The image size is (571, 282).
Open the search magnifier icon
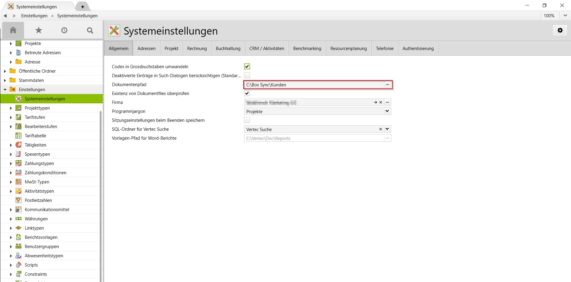(90, 30)
